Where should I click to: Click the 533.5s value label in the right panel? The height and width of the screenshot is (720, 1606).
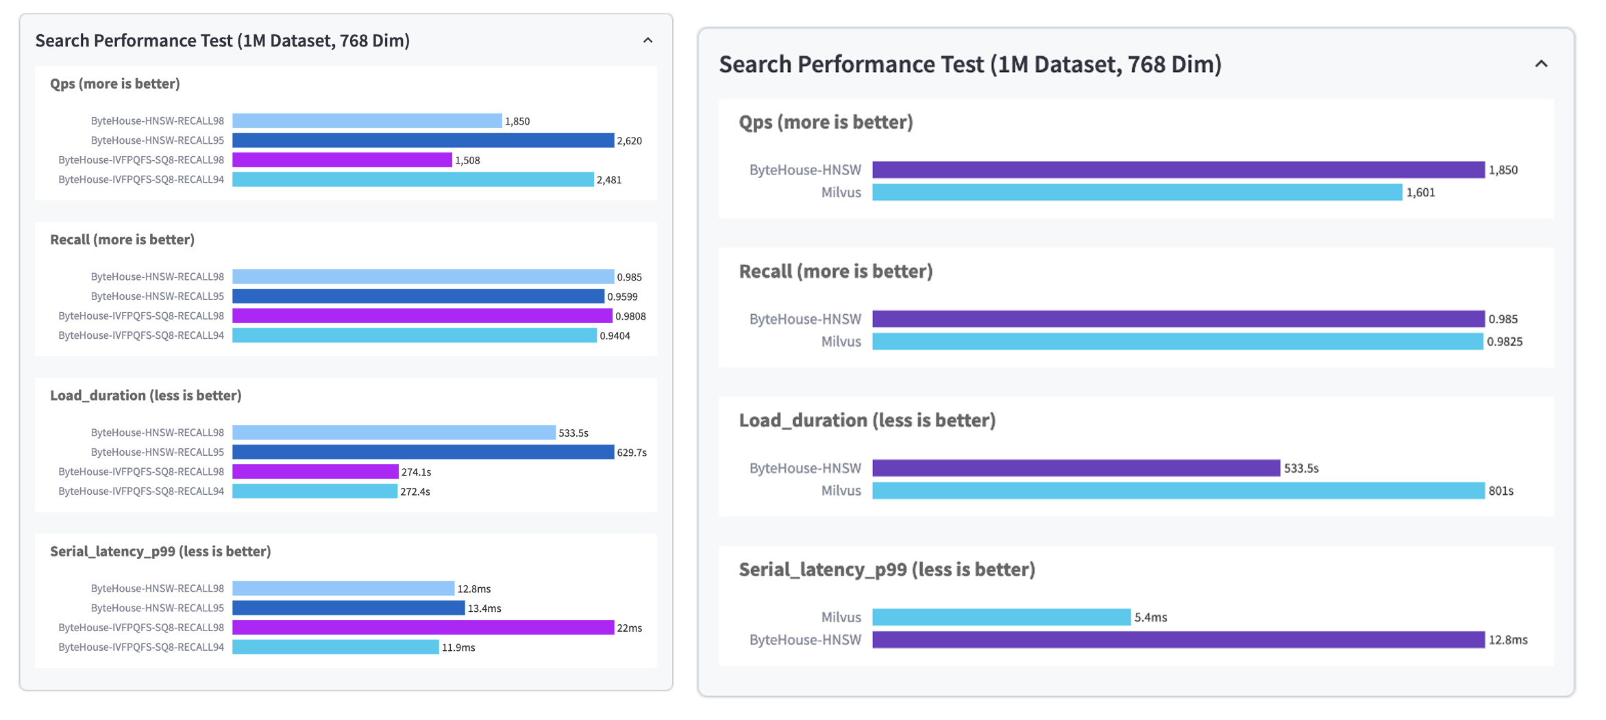[x=1301, y=468]
